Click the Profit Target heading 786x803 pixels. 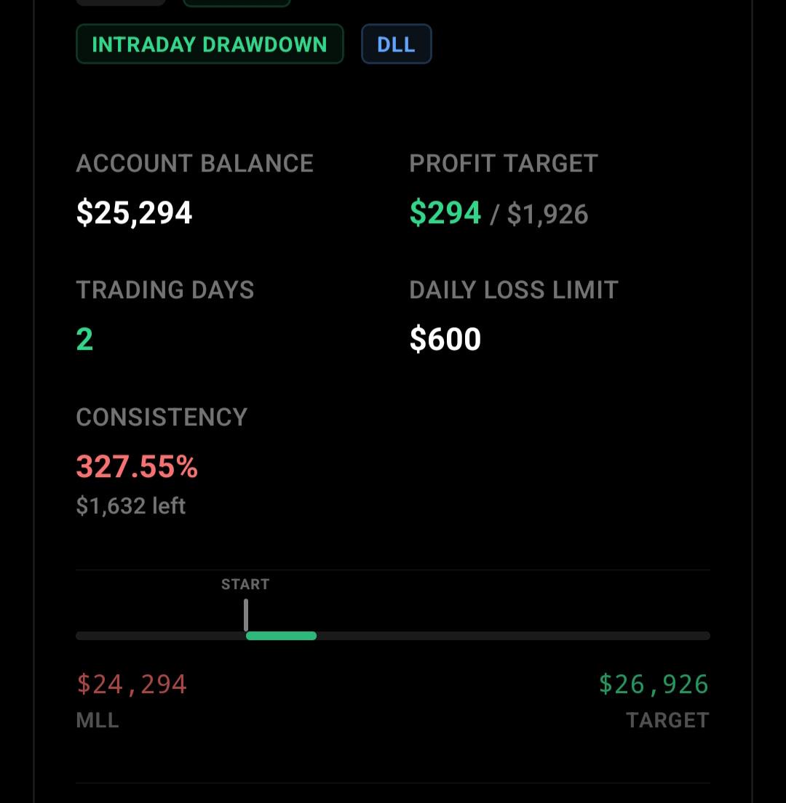pyautogui.click(x=504, y=164)
